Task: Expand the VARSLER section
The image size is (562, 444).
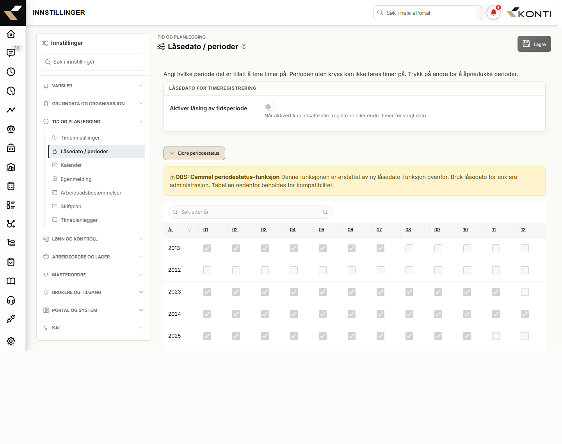Action: tap(93, 86)
